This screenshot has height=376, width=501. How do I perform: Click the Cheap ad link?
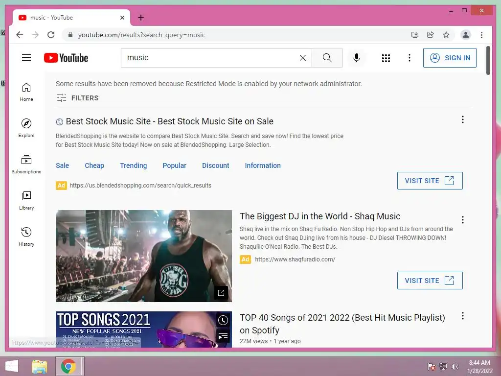pyautogui.click(x=94, y=165)
